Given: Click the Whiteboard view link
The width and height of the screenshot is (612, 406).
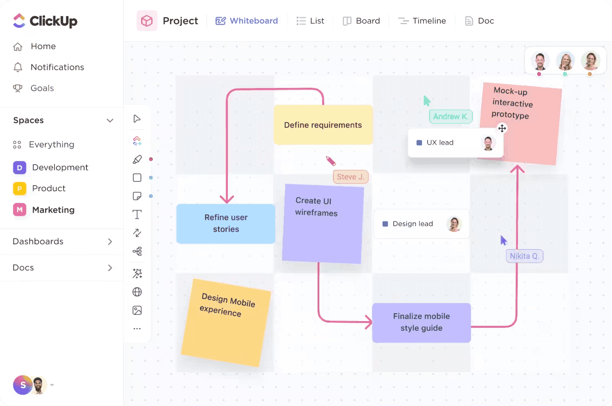Looking at the screenshot, I should click(x=246, y=21).
